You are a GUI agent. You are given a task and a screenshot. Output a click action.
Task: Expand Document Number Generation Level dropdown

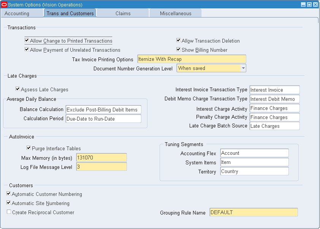pos(243,68)
